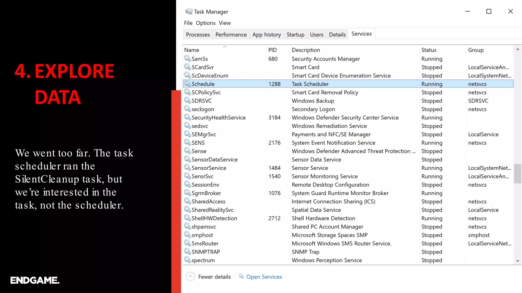Click the vertical scrollbar thumb
This screenshot has width=522, height=293.
pyautogui.click(x=517, y=173)
